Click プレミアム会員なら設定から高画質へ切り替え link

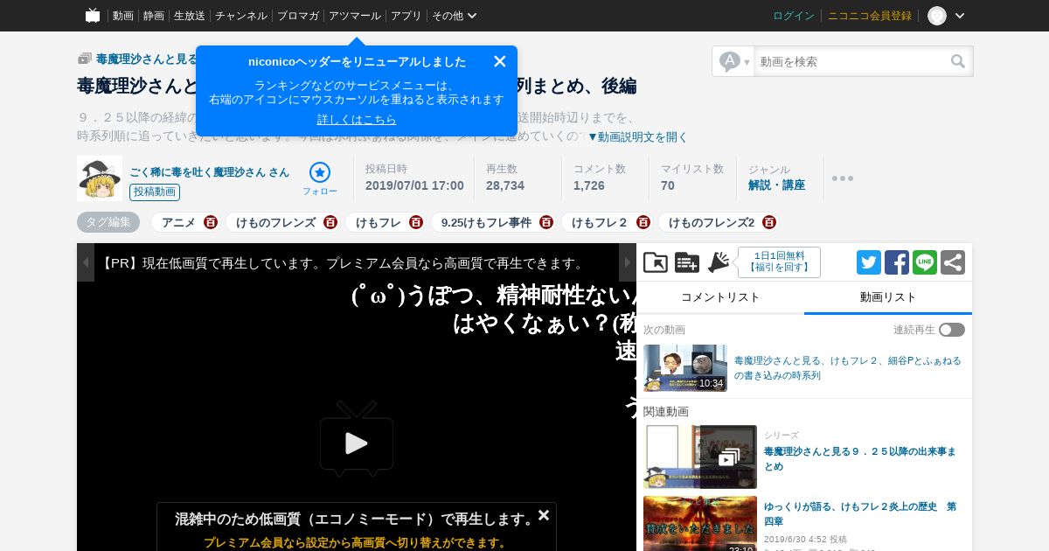357,542
